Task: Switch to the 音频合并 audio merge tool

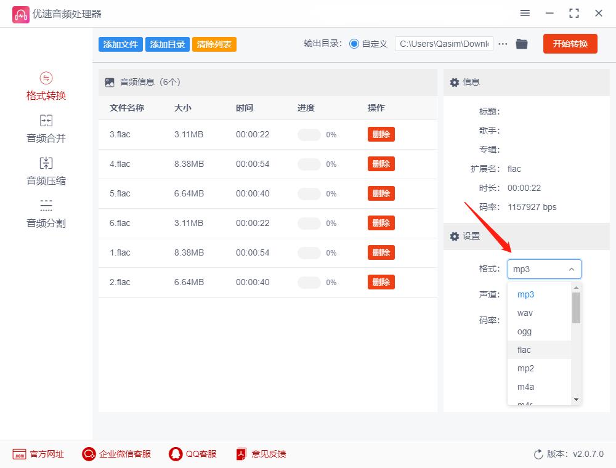Action: tap(46, 127)
